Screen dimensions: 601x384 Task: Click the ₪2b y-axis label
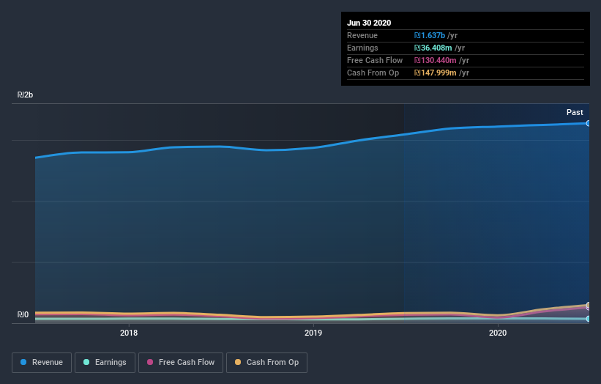tap(26, 95)
